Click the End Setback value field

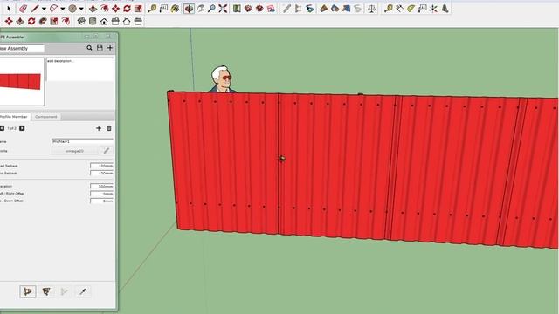click(x=102, y=173)
